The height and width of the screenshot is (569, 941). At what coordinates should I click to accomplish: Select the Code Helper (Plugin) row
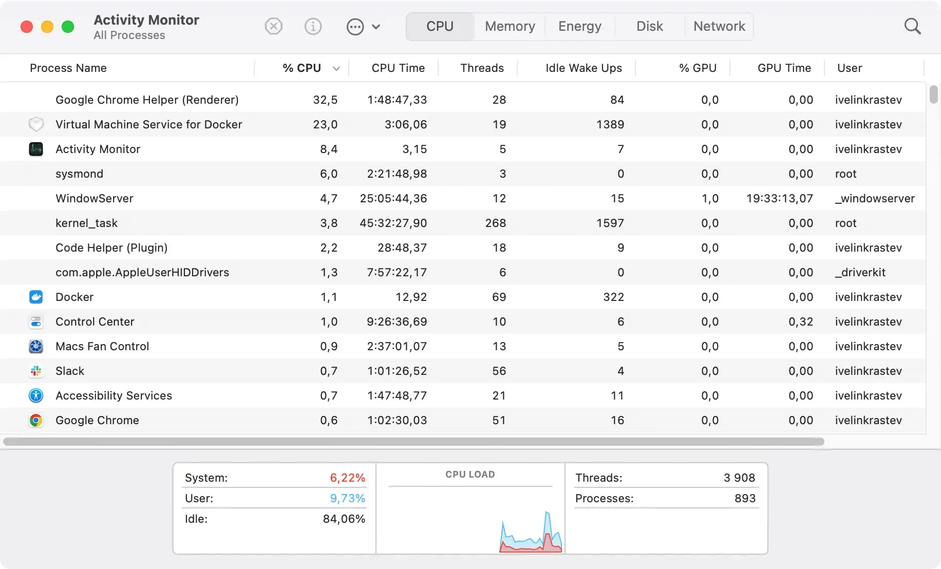(463, 248)
